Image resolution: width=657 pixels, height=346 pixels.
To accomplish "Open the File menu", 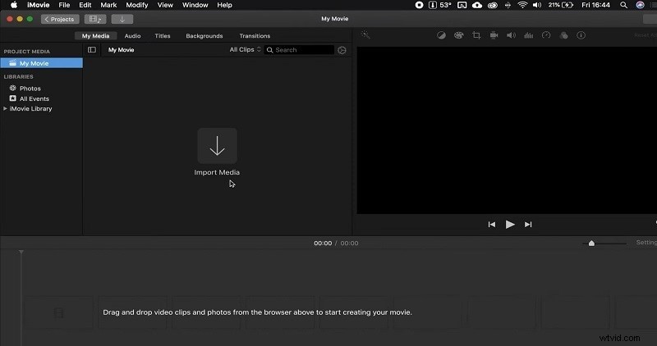I will [x=64, y=5].
